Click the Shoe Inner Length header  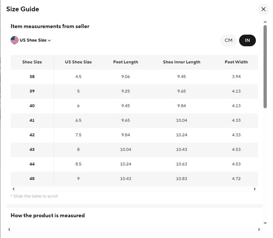[x=182, y=62]
